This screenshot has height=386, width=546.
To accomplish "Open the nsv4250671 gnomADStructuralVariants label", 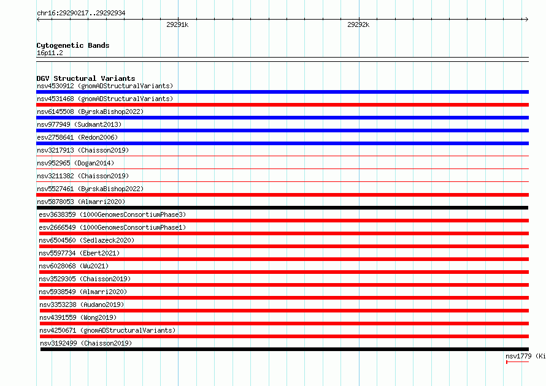I will point(107,330).
